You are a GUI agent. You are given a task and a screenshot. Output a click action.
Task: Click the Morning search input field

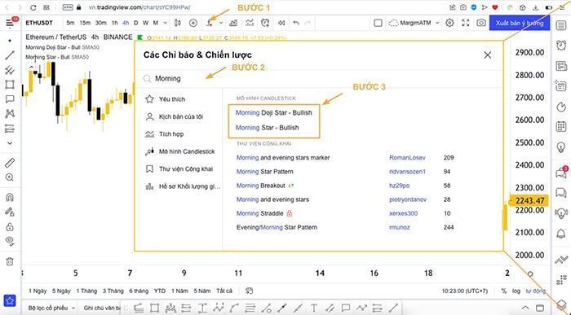click(x=319, y=78)
